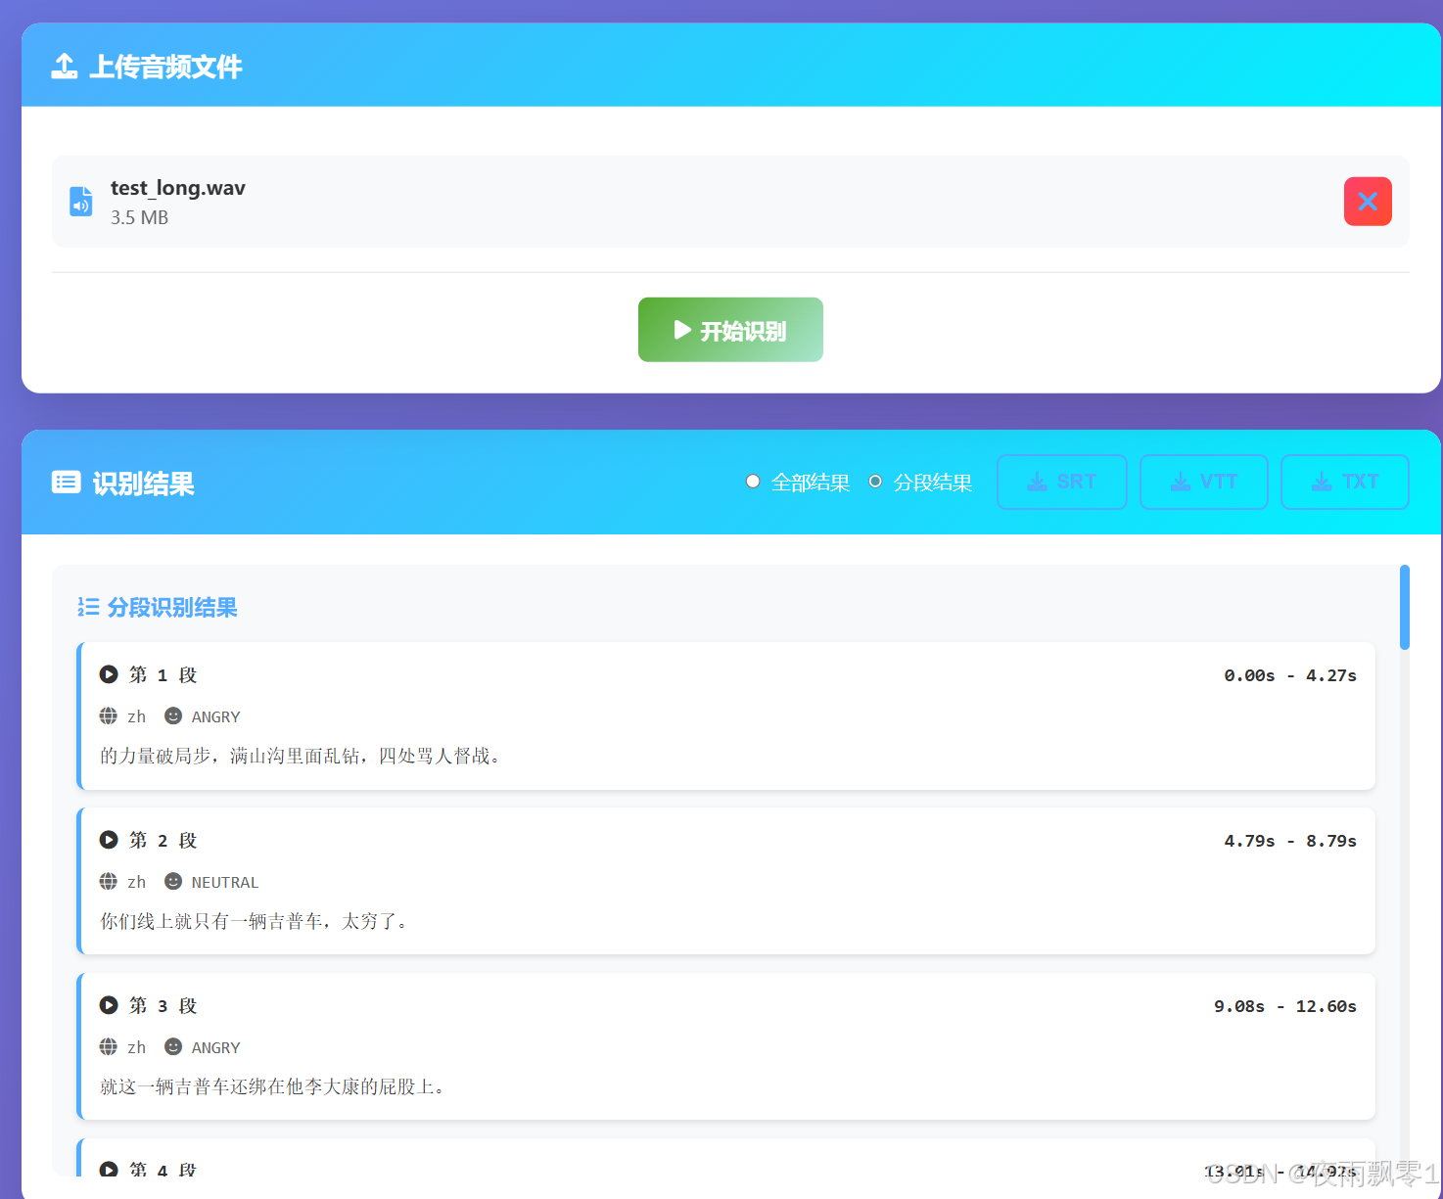Select the 分段结果 radio option
This screenshot has height=1199, width=1443.
[x=875, y=482]
